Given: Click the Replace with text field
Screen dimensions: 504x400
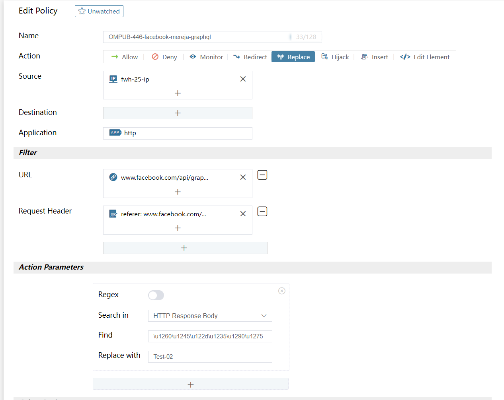Looking at the screenshot, I should click(210, 357).
